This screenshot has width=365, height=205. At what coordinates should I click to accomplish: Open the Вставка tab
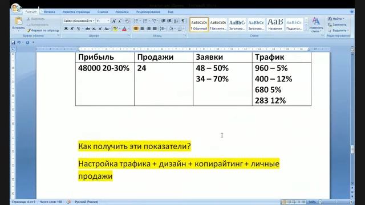point(50,12)
